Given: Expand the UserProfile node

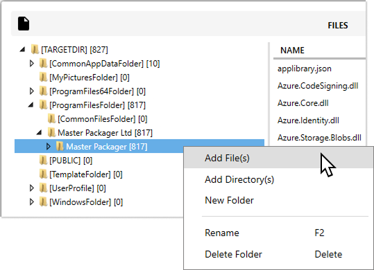Looking at the screenshot, I should [x=31, y=188].
